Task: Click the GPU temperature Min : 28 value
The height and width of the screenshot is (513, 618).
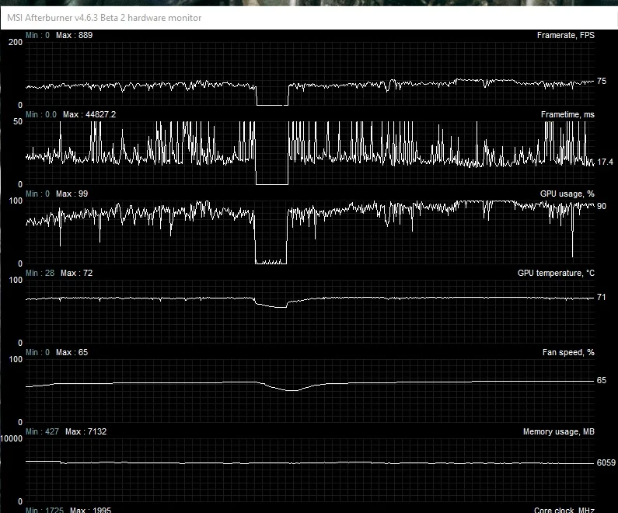Action: [x=40, y=273]
